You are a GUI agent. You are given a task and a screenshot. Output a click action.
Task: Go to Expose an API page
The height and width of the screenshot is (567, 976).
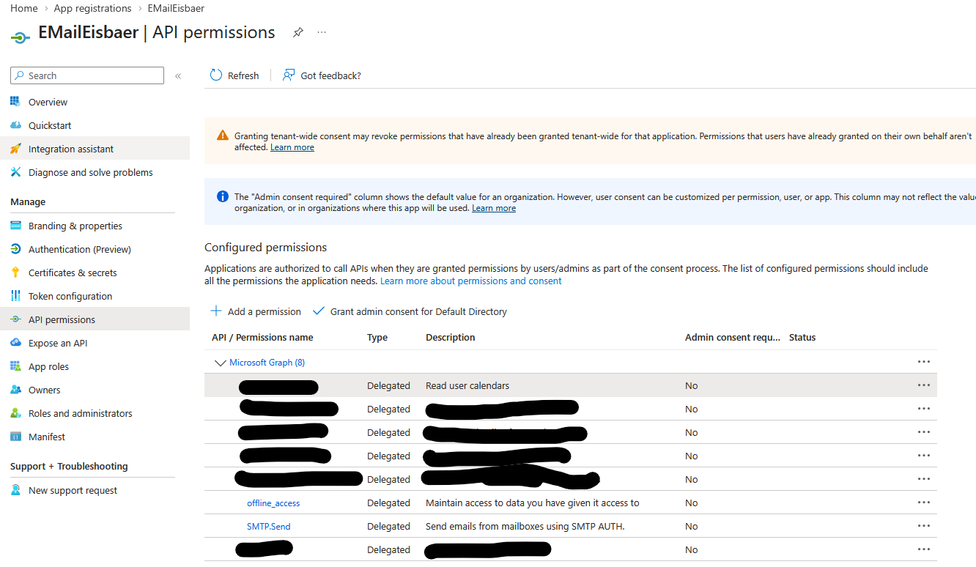(95, 343)
